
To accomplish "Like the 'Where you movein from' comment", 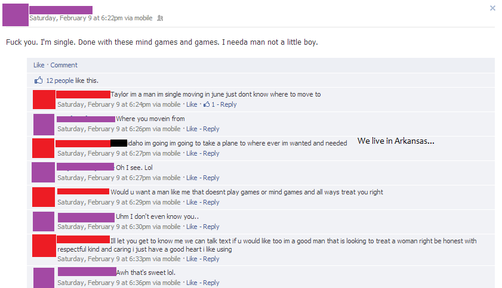I will tap(192, 129).
